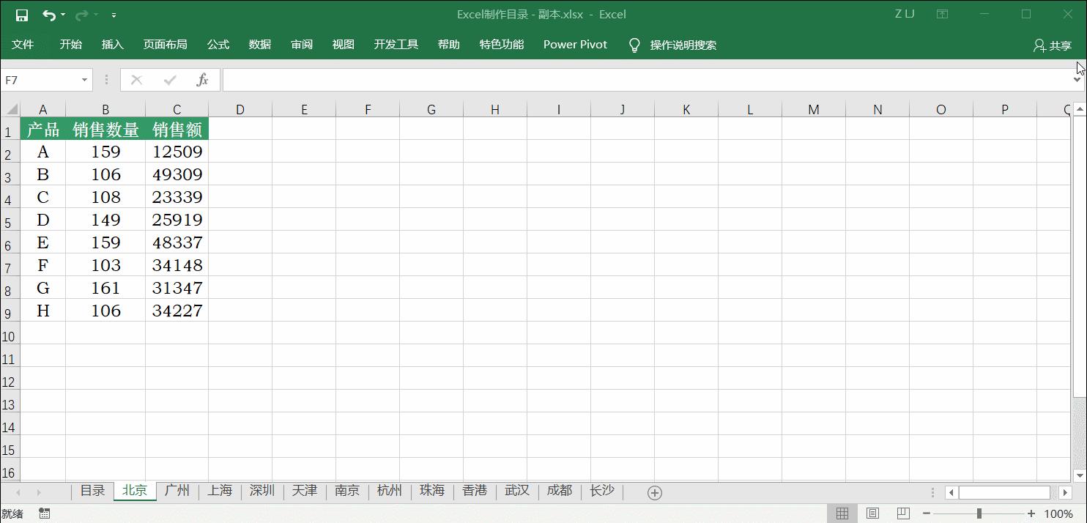Click the Page Break Preview icon
The width and height of the screenshot is (1087, 523).
(x=902, y=513)
